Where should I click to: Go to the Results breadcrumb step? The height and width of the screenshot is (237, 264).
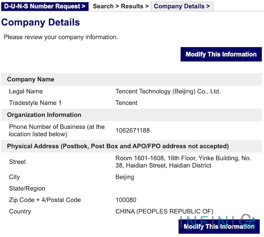pyautogui.click(x=132, y=7)
